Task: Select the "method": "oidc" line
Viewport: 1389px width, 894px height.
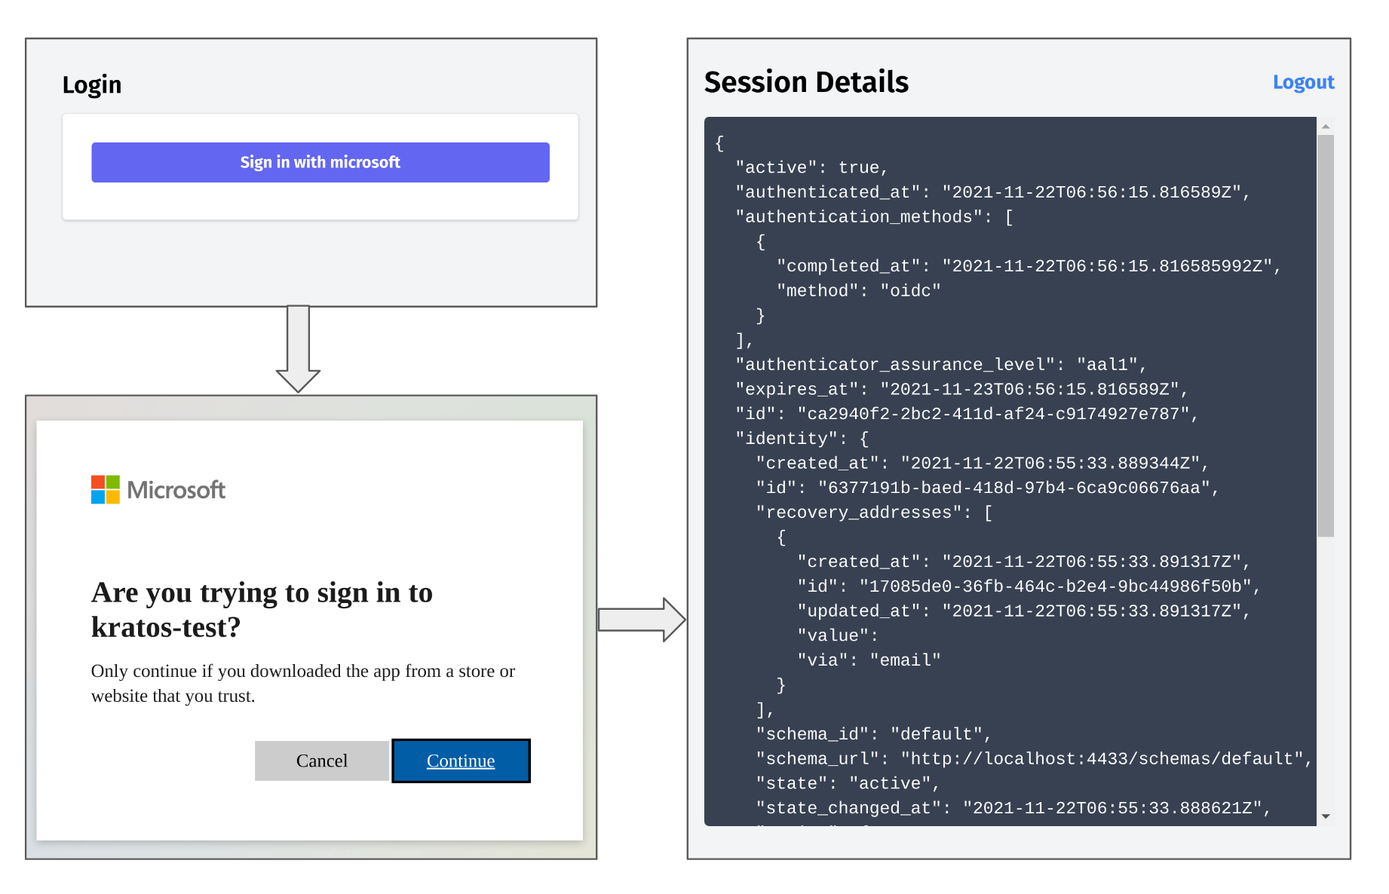Action: (859, 291)
